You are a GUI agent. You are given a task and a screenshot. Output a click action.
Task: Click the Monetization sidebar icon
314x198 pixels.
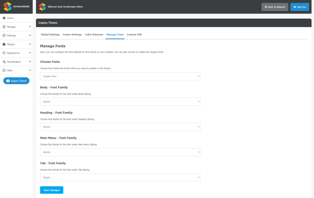point(4,62)
